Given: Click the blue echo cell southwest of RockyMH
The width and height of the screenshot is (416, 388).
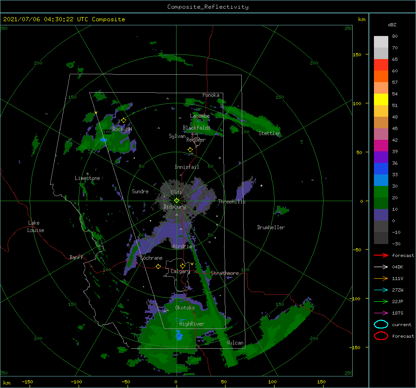Looking at the screenshot, I should tap(104, 139).
